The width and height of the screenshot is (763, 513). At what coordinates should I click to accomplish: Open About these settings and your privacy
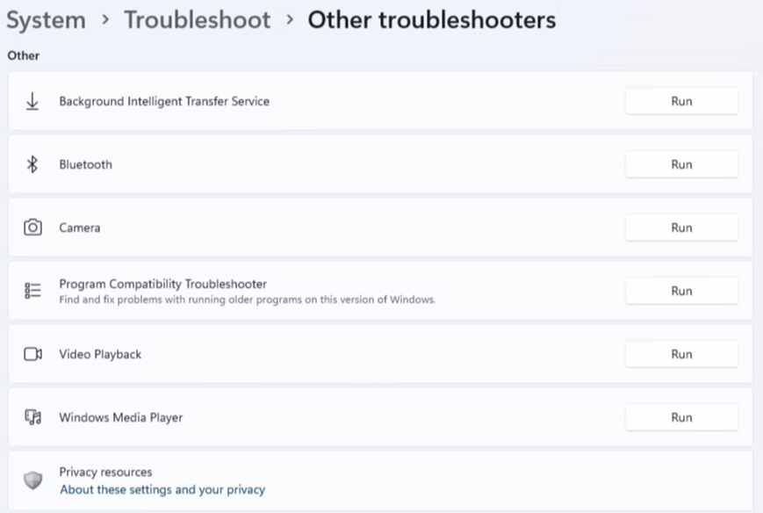[x=162, y=489]
